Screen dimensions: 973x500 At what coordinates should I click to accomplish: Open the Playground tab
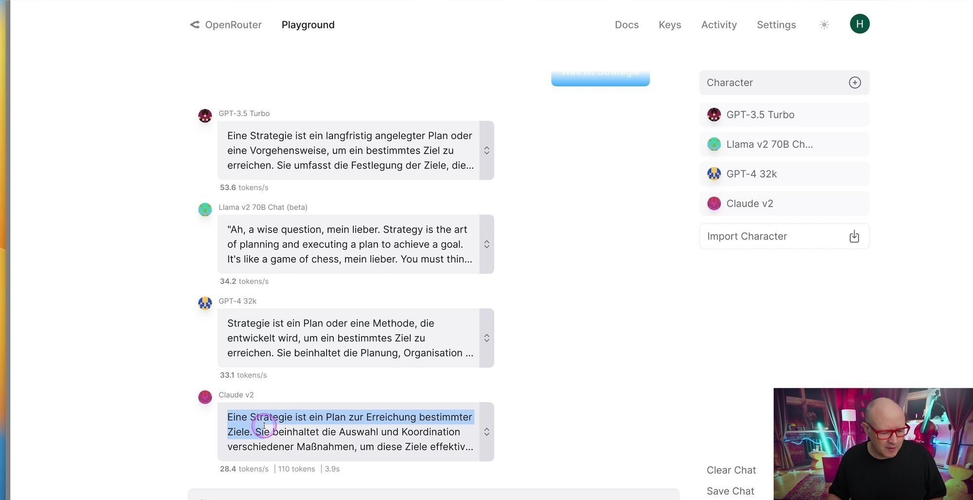click(308, 25)
